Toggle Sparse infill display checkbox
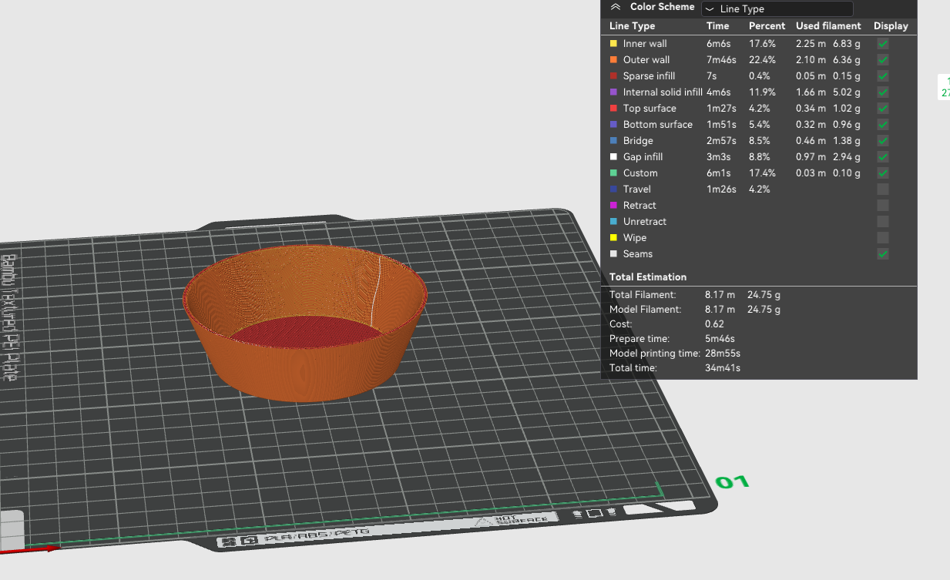The width and height of the screenshot is (950, 580). coord(883,76)
